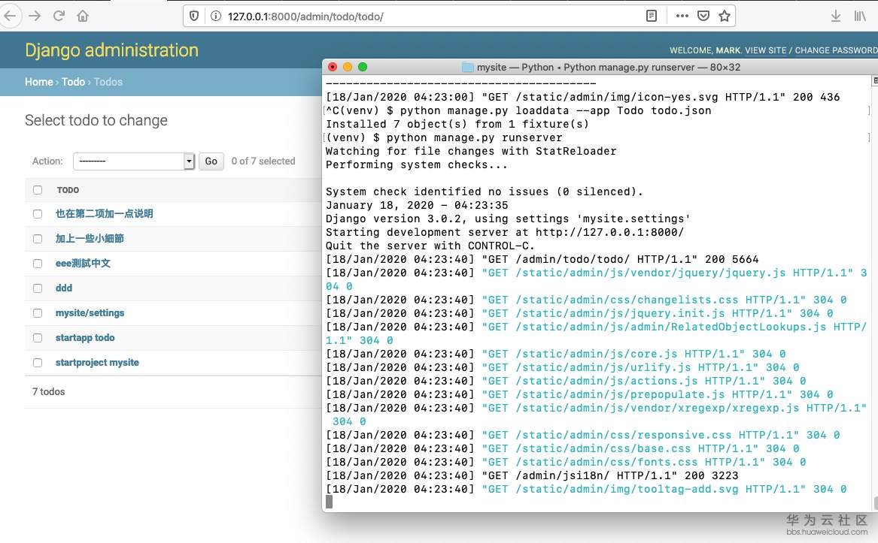Save page to Pocket icon
Screen dimensions: 878x543
pos(703,16)
